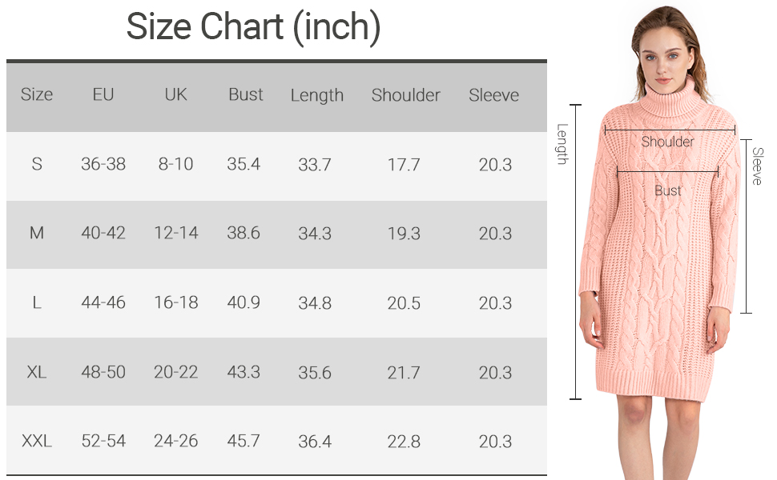
Task: Select the Bust column header
Action: [x=245, y=94]
